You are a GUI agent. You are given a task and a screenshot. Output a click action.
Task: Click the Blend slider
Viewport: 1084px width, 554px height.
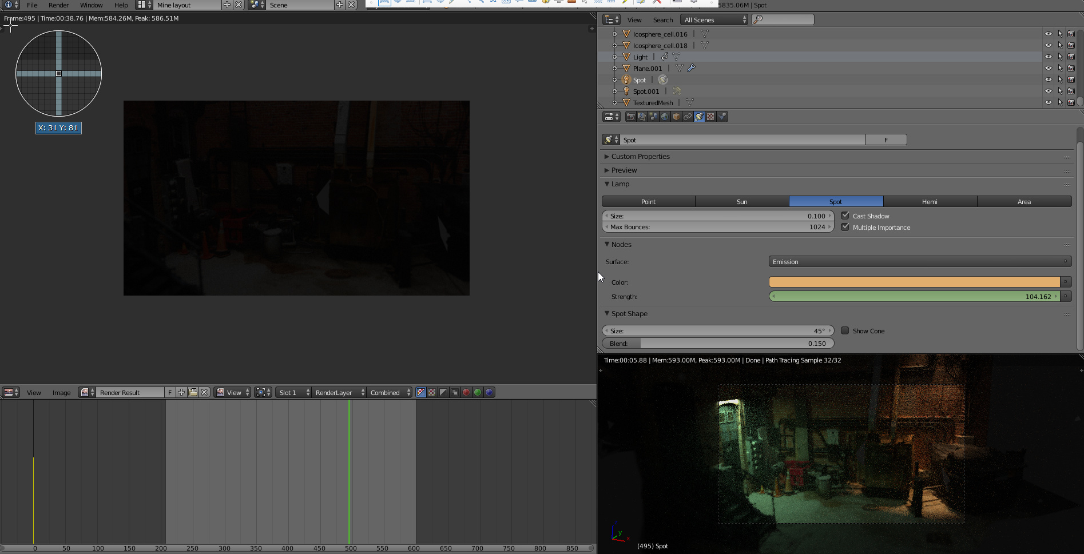[718, 343]
